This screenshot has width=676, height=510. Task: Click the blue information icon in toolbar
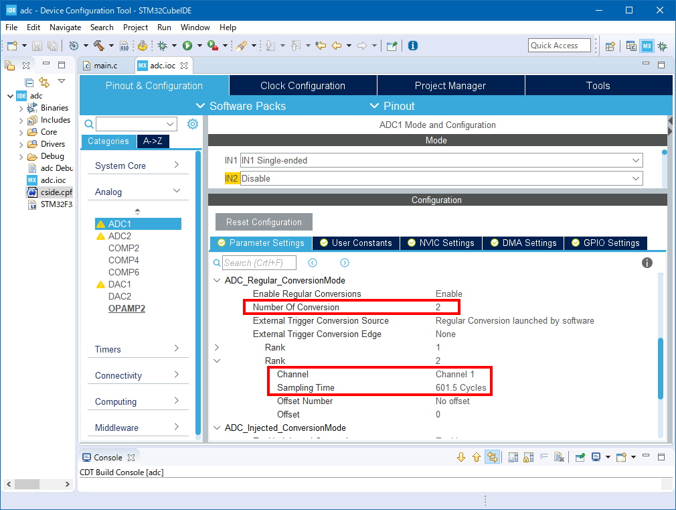click(412, 46)
